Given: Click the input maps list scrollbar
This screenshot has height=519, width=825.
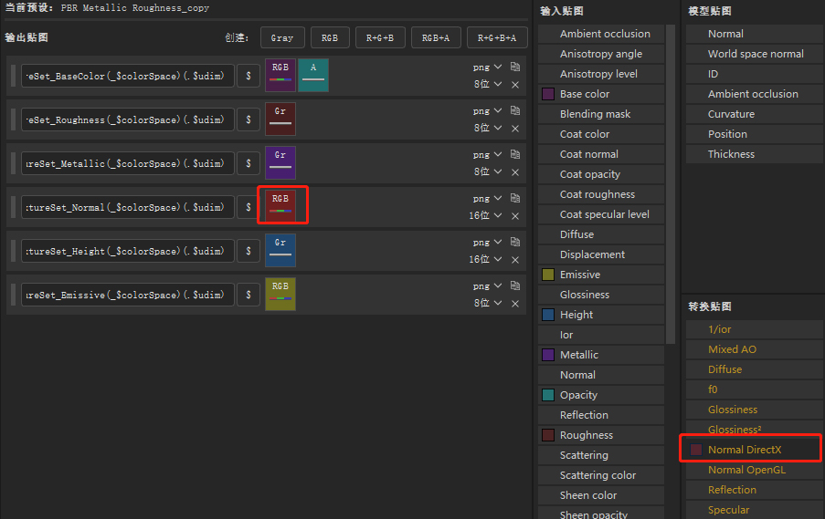Looking at the screenshot, I should tap(671, 184).
